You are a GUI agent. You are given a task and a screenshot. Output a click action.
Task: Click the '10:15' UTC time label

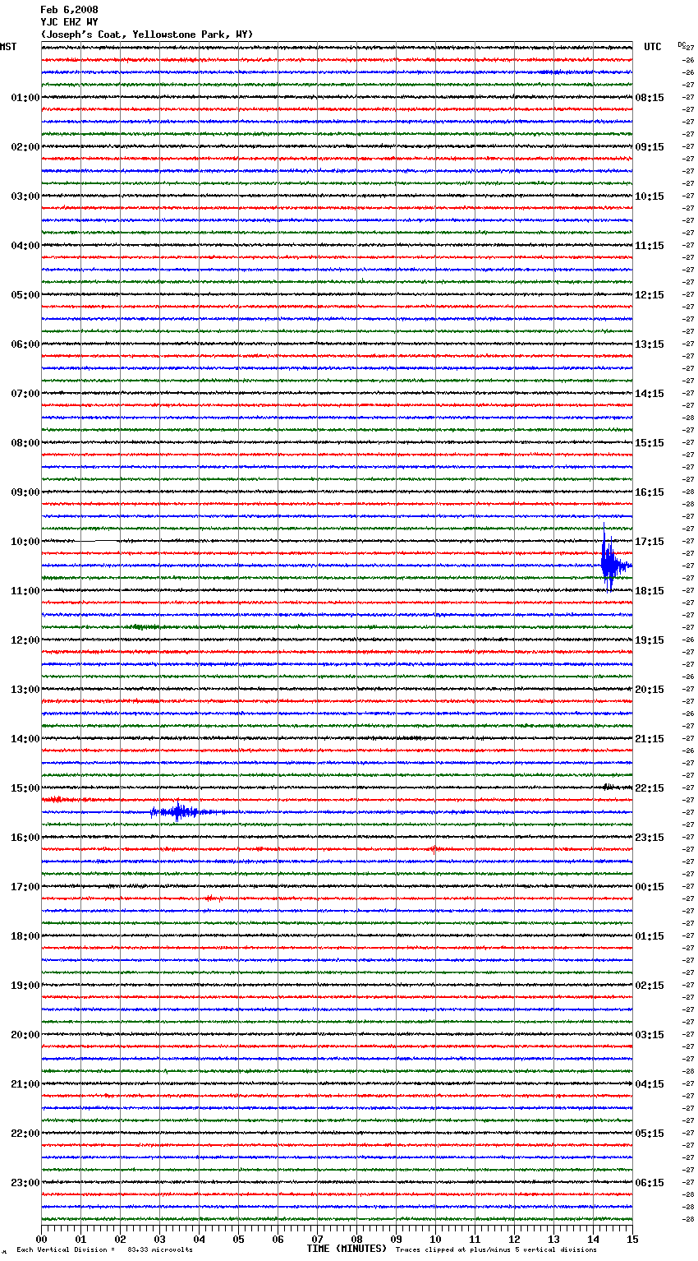tap(650, 196)
